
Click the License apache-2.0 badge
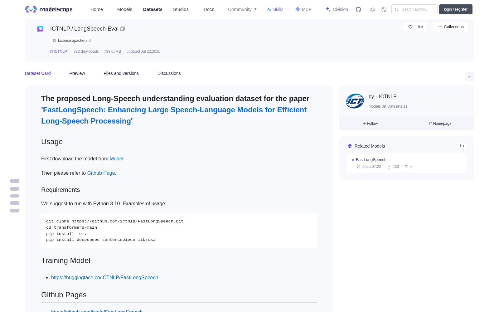(x=71, y=41)
